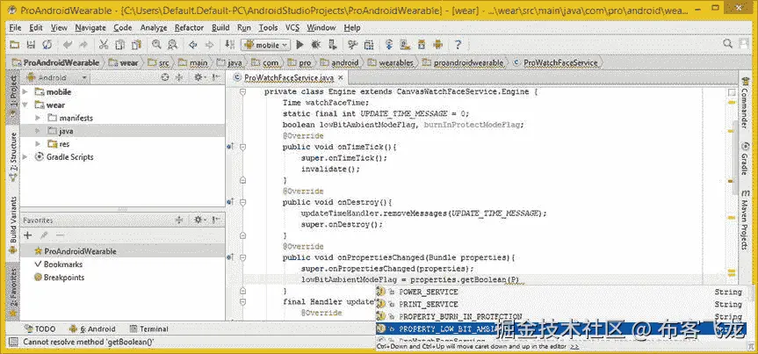Click the status bar tool window icon
Image resolution: width=758 pixels, height=354 pixels.
point(13,342)
